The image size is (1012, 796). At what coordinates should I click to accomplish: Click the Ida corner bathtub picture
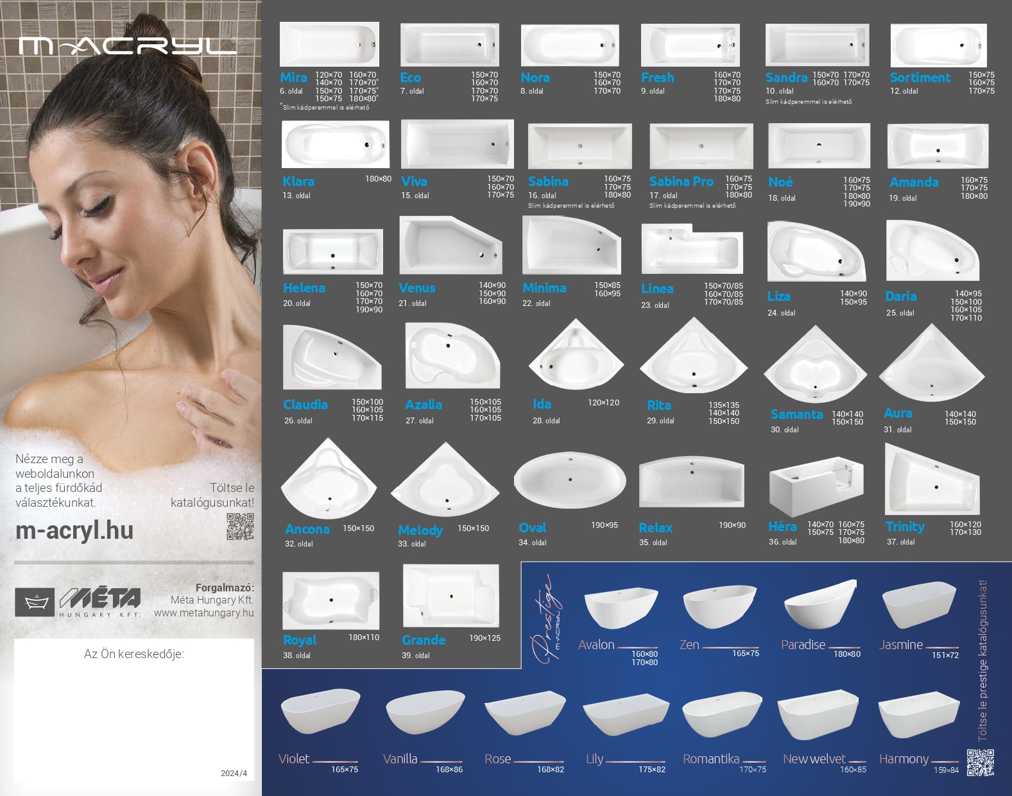(576, 355)
